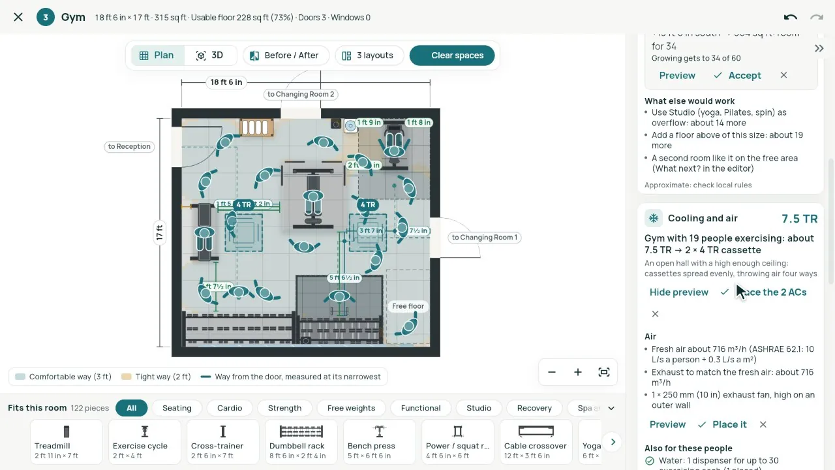Click Place it for exhaust fan
This screenshot has width=835, height=470.
coord(722,424)
